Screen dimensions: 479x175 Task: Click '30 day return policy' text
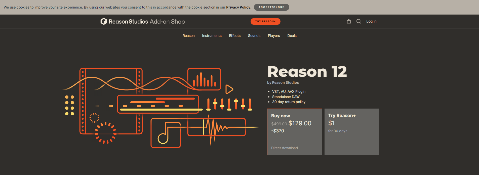tap(289, 102)
